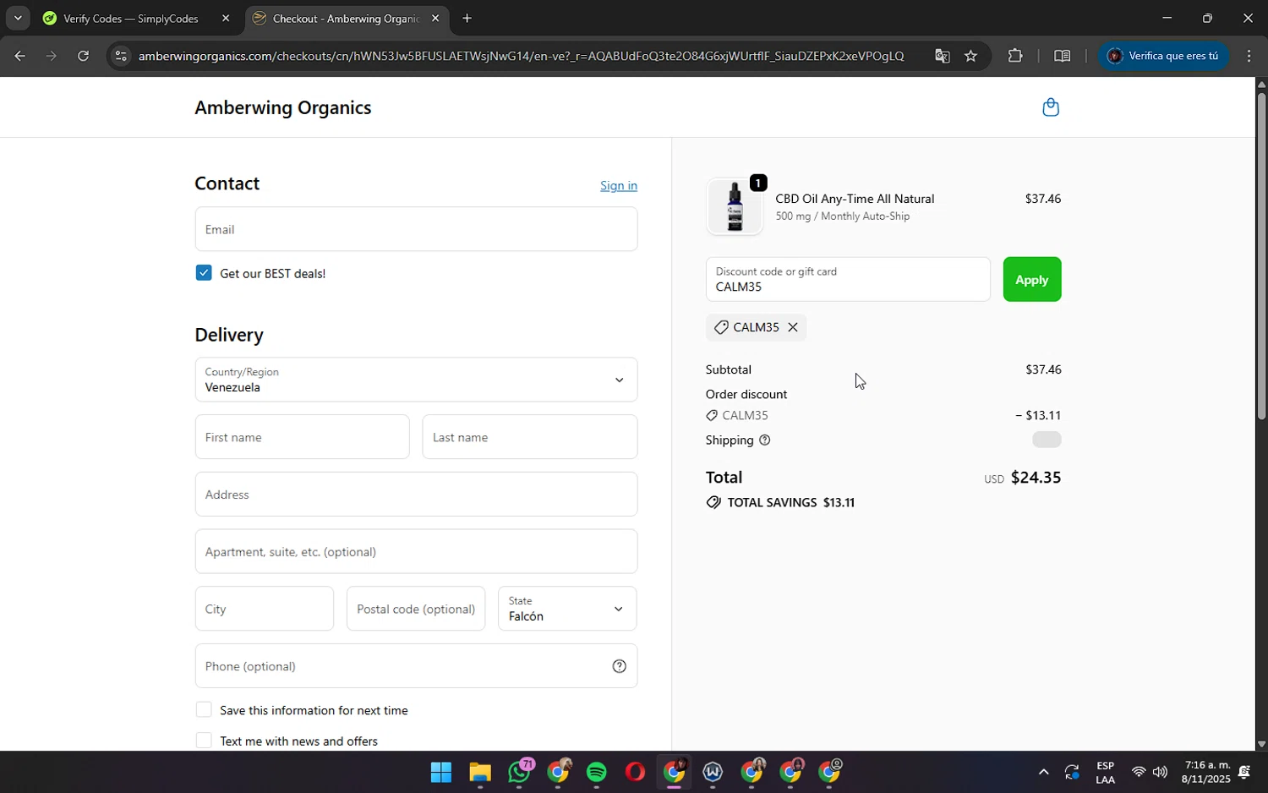Click the USD $24.35 total amount
The width and height of the screenshot is (1268, 793).
[x=1022, y=478]
